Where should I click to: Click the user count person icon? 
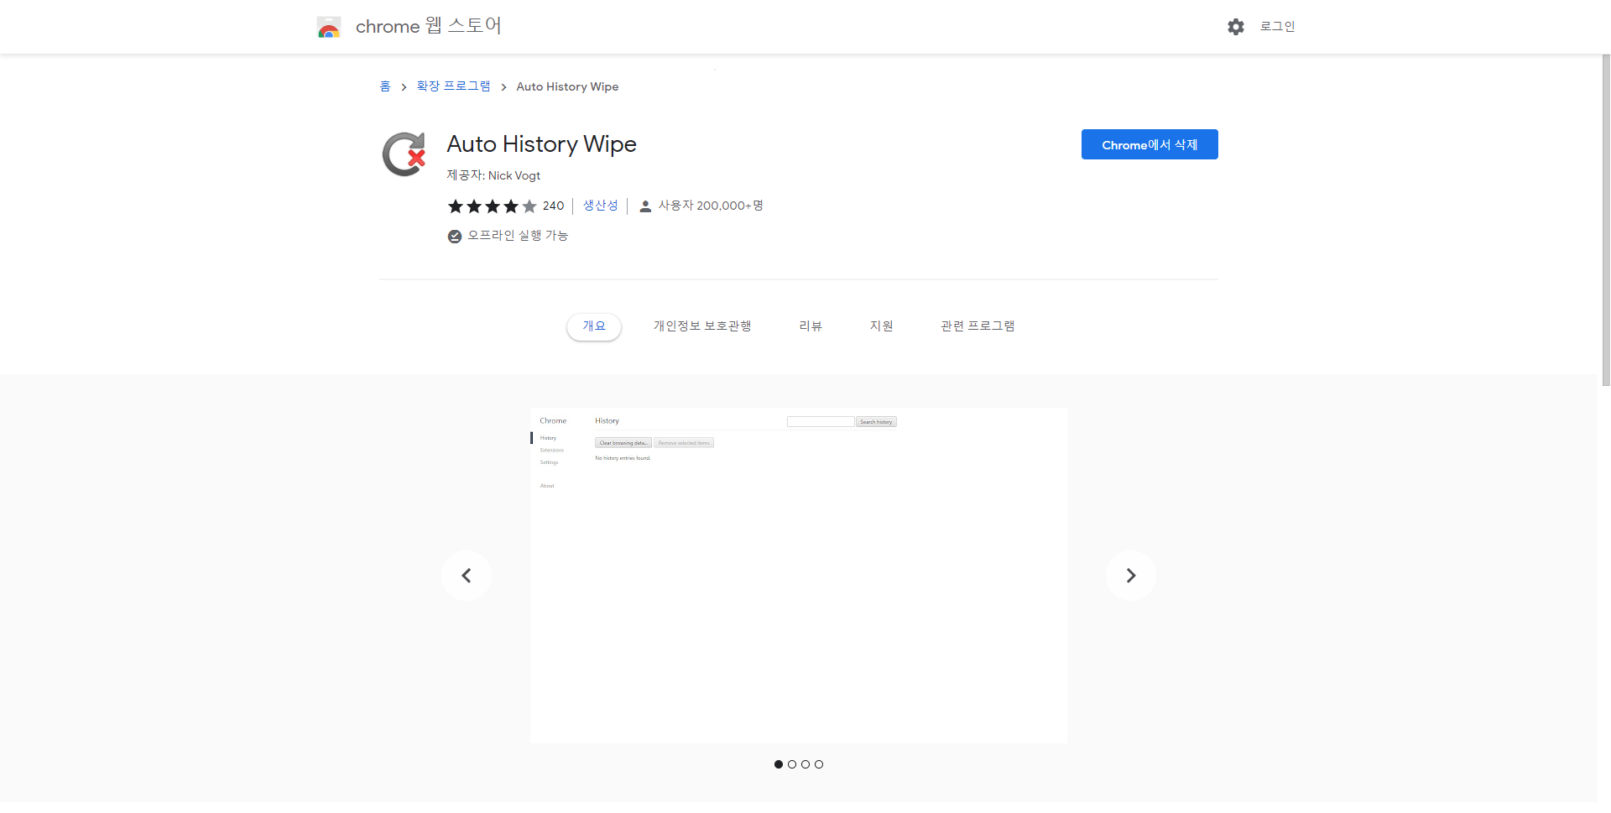click(645, 206)
